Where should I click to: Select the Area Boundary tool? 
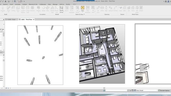pyautogui.click(x=88, y=10)
